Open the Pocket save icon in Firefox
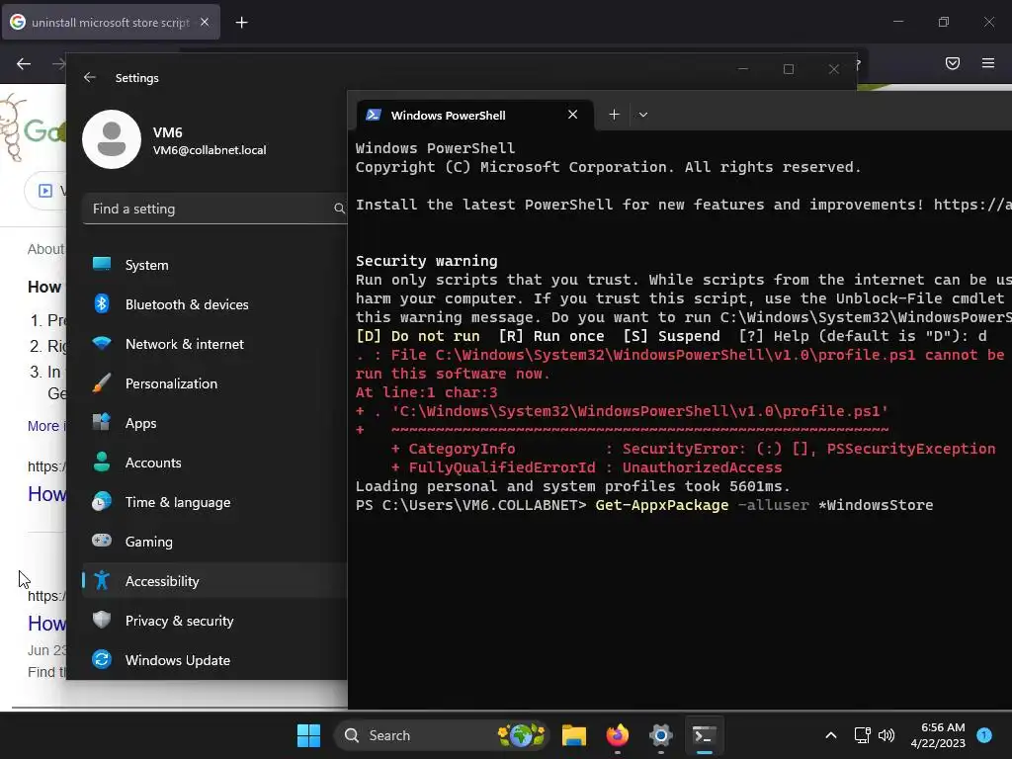 953,63
